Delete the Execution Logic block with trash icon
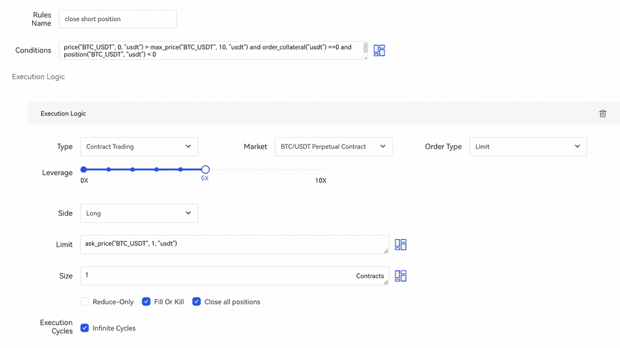 point(602,114)
